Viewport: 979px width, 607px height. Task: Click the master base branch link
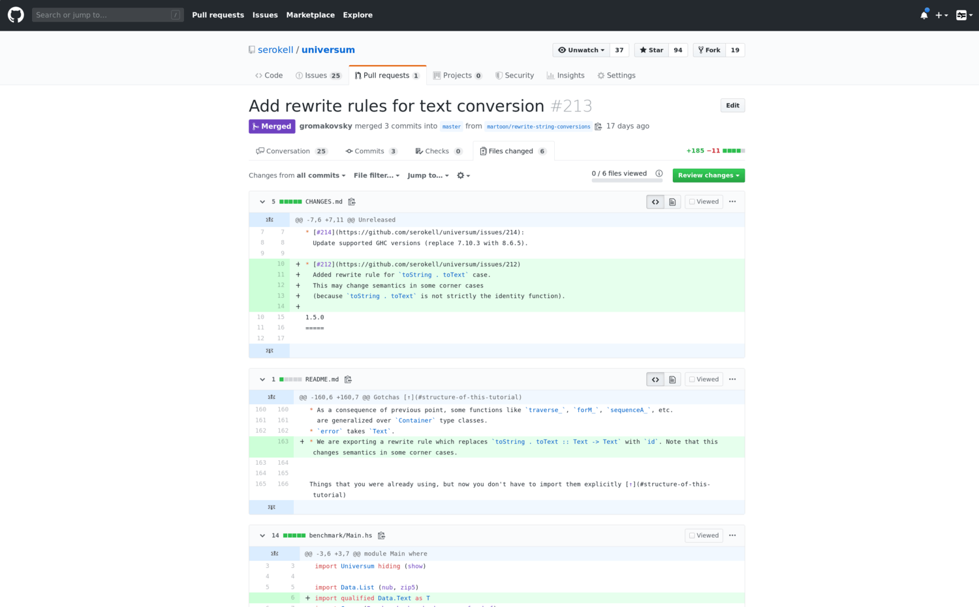452,126
